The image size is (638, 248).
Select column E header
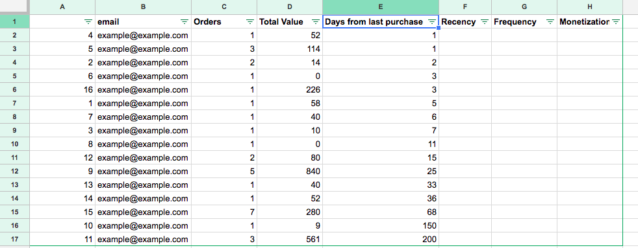click(381, 7)
